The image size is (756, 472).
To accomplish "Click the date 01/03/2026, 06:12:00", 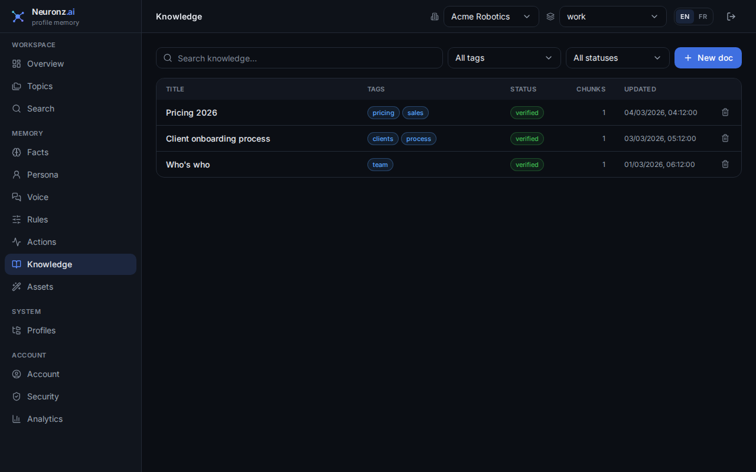I will (x=660, y=165).
